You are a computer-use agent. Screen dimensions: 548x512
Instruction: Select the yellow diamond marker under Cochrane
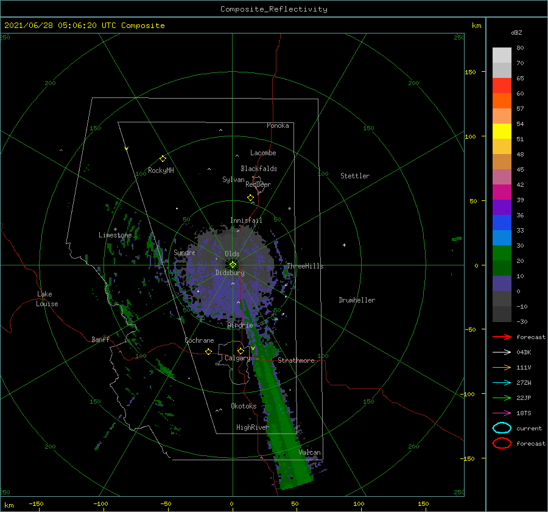208,351
